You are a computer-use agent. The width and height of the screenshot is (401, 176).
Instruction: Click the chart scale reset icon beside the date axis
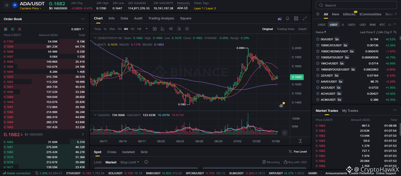coord(300,141)
